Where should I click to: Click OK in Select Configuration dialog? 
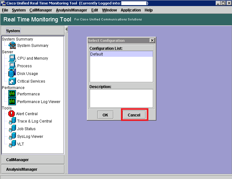[x=105, y=115]
